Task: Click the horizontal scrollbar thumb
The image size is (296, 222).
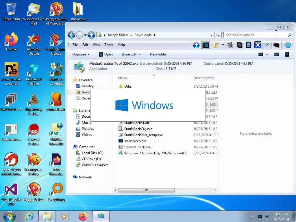Action: [146, 190]
